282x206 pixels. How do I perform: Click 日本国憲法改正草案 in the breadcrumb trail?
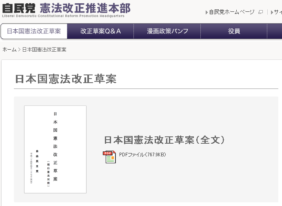[x=44, y=50]
